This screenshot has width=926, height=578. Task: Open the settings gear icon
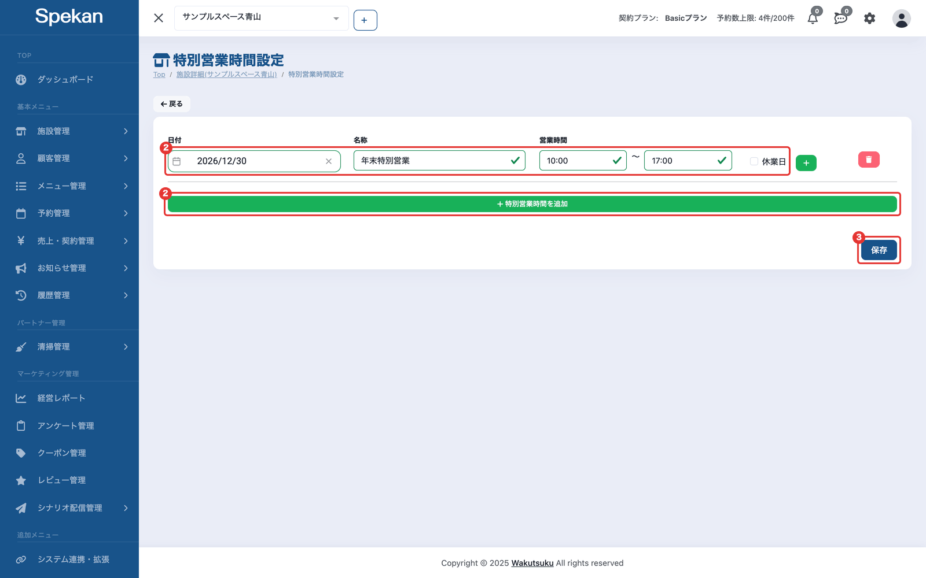click(869, 18)
